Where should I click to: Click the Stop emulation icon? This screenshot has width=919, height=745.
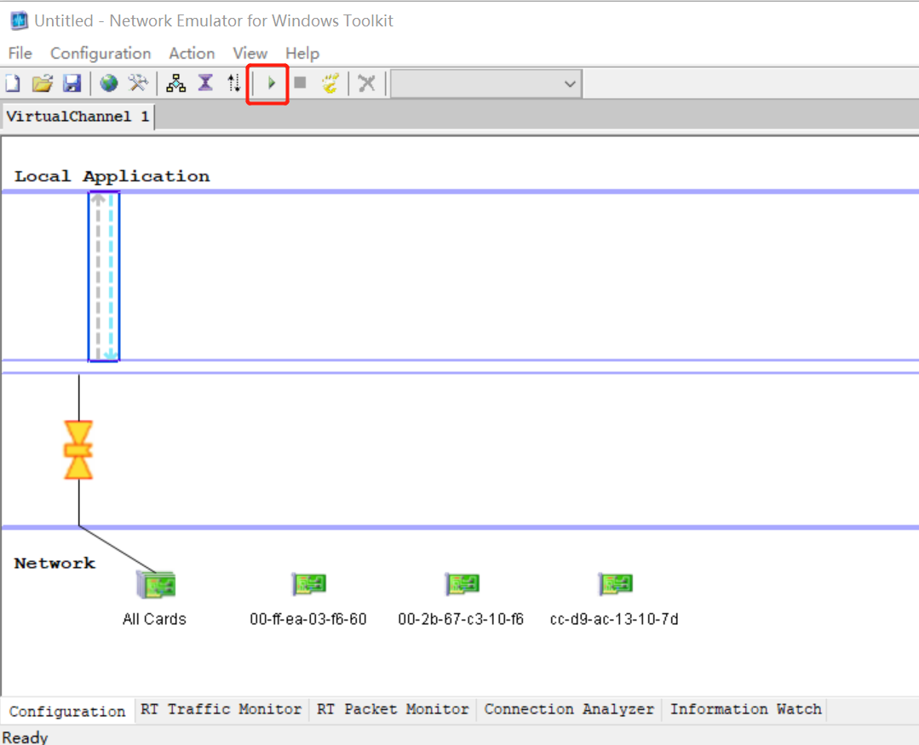(299, 83)
